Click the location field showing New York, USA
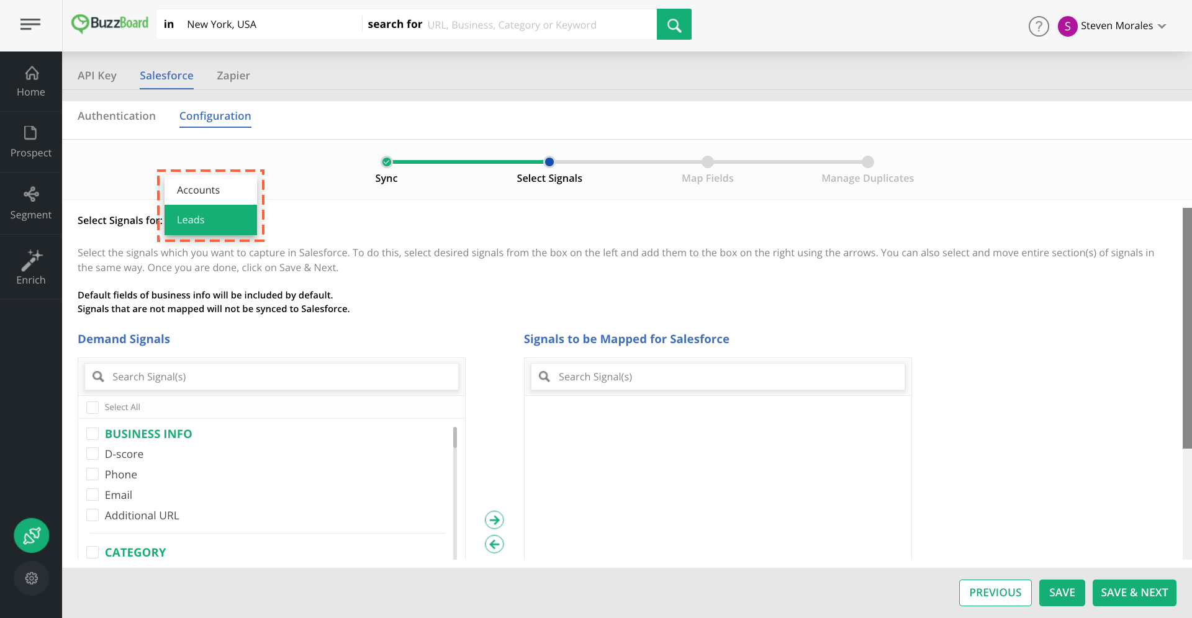 270,24
